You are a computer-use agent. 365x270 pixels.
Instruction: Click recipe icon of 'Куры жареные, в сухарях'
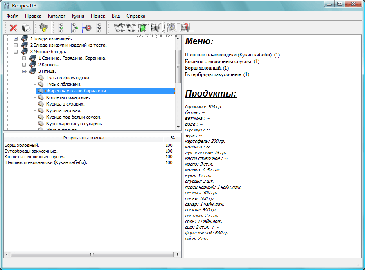(41, 124)
